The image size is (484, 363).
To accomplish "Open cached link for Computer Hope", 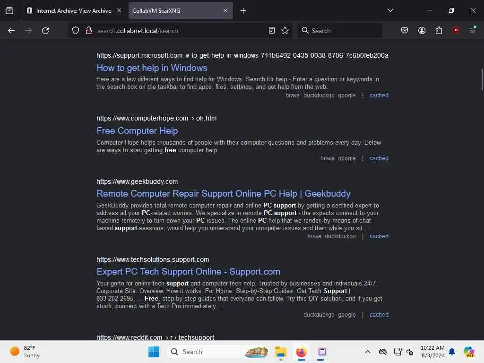I will click(x=379, y=158).
